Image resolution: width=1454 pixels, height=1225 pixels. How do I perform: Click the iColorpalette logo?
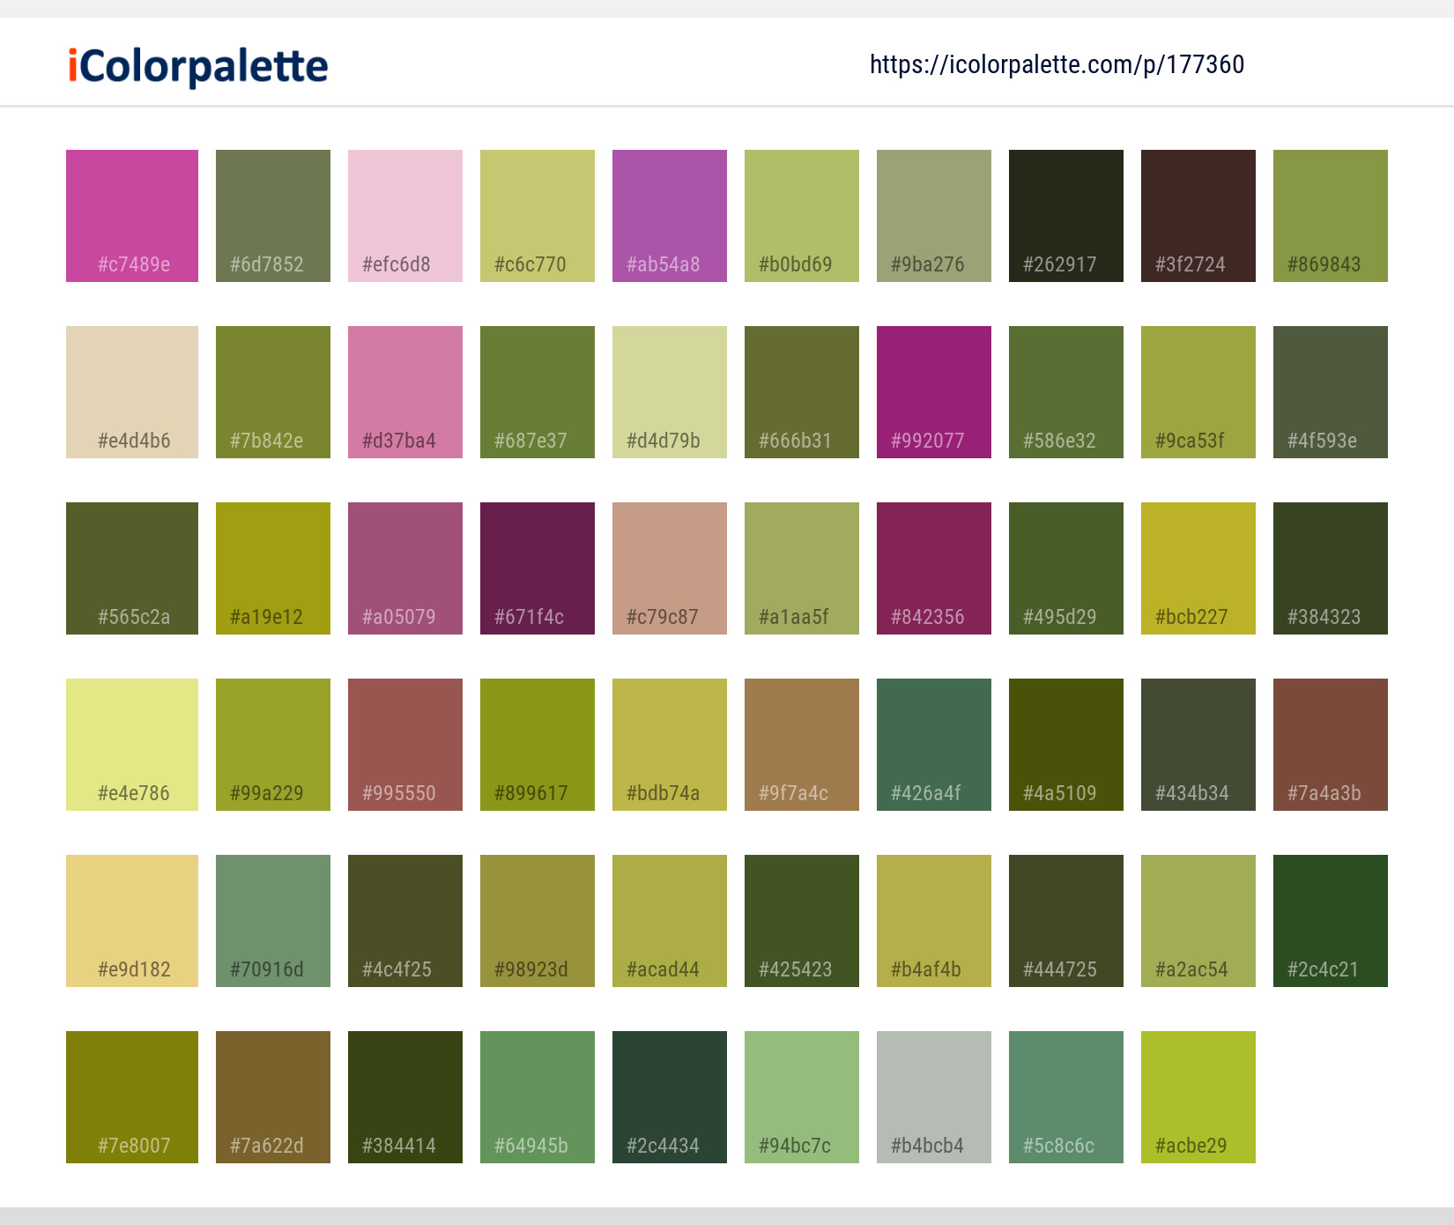click(x=196, y=65)
